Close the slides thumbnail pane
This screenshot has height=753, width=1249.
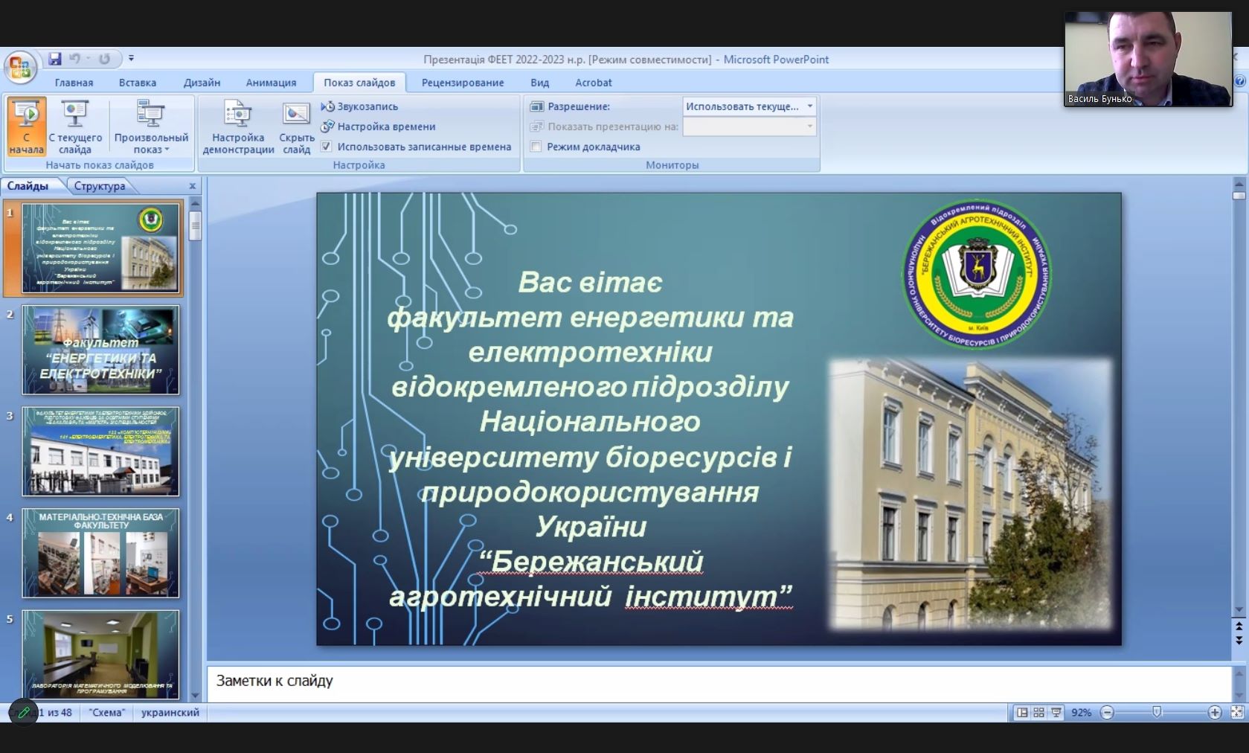pyautogui.click(x=192, y=186)
